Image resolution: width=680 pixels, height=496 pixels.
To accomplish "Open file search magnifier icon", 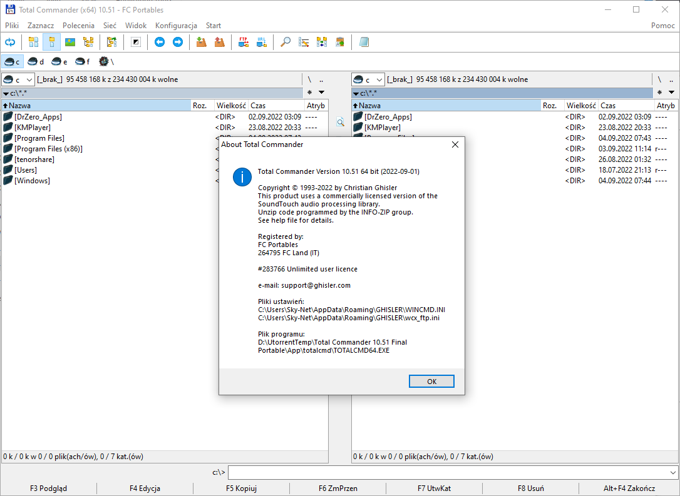I will click(x=286, y=42).
